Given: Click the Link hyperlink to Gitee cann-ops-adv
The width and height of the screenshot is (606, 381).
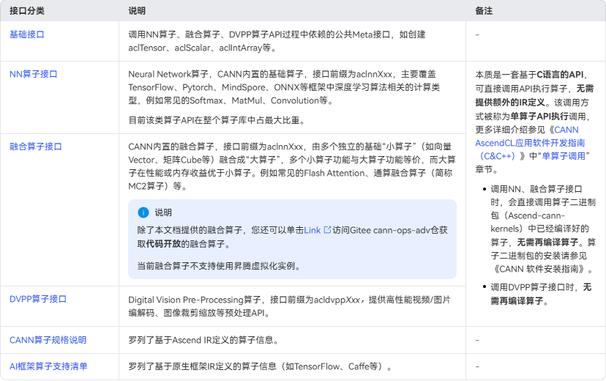Looking at the screenshot, I should coord(313,230).
